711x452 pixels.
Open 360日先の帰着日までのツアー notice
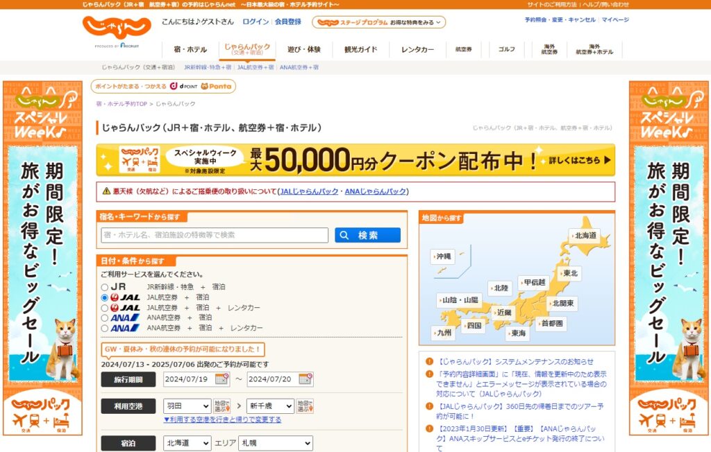[519, 411]
